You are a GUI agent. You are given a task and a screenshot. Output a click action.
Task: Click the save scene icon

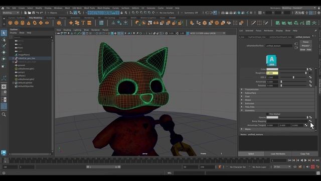click(x=34, y=13)
